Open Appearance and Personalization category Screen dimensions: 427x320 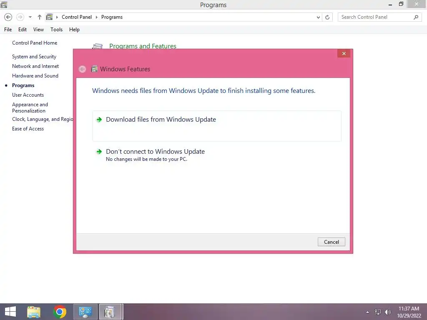[30, 107]
